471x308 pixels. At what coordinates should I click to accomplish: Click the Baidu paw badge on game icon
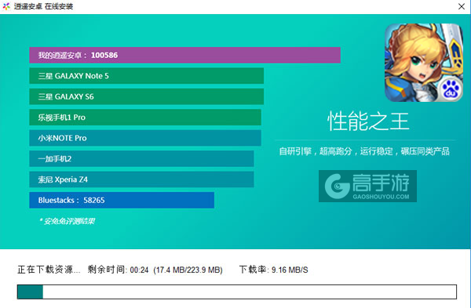click(x=451, y=89)
